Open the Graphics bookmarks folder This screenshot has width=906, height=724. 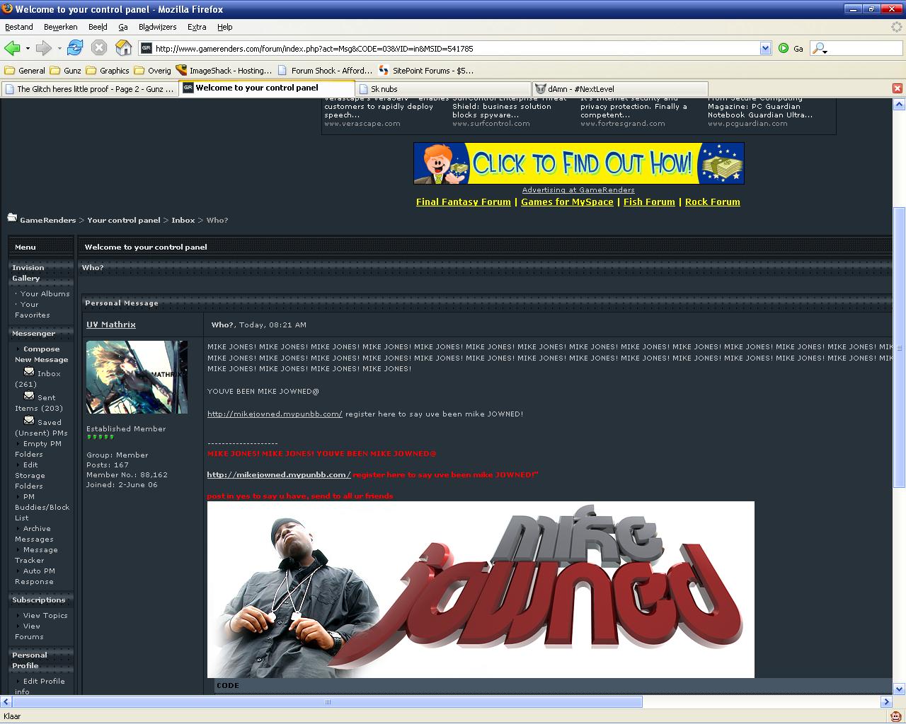pyautogui.click(x=108, y=71)
